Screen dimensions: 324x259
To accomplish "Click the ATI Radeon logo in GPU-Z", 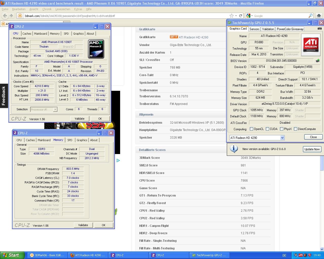I will click(x=311, y=45).
